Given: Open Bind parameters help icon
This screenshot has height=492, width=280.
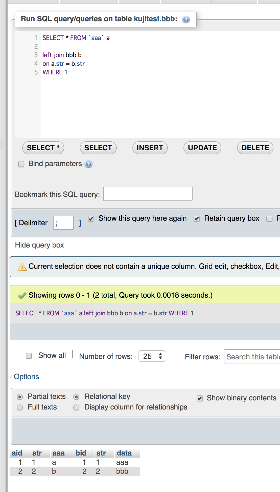Looking at the screenshot, I should tap(88, 164).
